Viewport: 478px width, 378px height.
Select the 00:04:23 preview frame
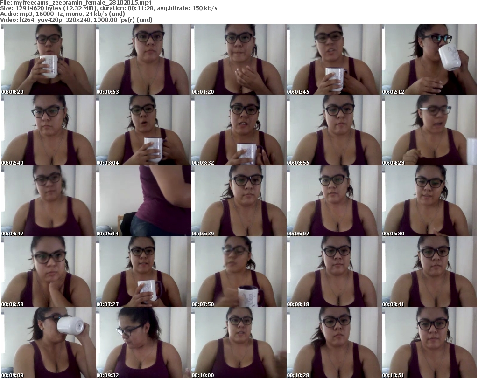(429, 130)
